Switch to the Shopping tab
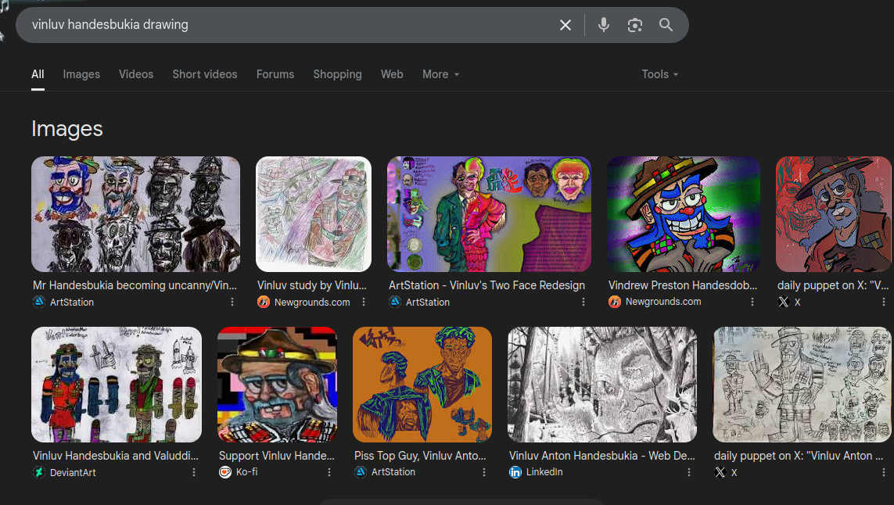This screenshot has width=894, height=505. pyautogui.click(x=338, y=74)
